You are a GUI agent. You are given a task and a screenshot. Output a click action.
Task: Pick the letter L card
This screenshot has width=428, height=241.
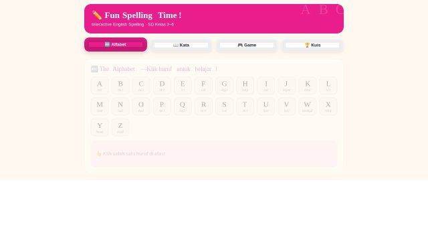click(x=328, y=86)
